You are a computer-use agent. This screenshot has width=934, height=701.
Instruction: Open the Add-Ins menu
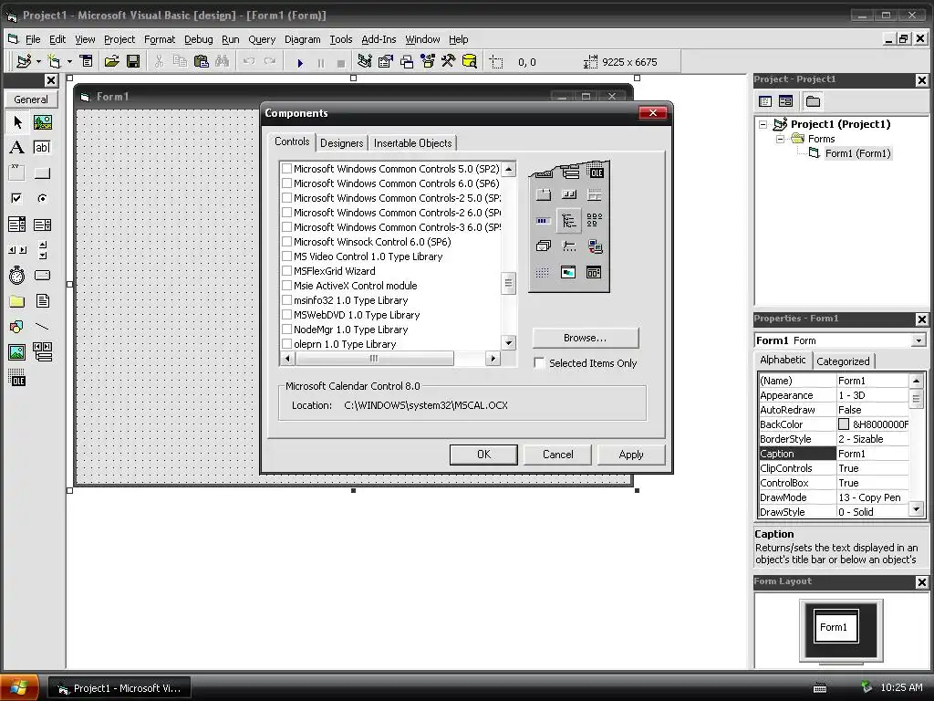(x=379, y=39)
